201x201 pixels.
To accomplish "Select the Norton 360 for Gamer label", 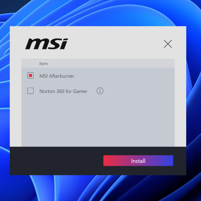I will (x=63, y=91).
